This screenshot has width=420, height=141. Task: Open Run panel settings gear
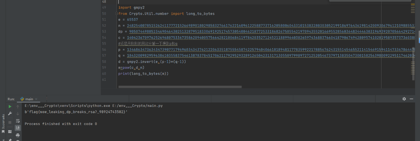404,99
